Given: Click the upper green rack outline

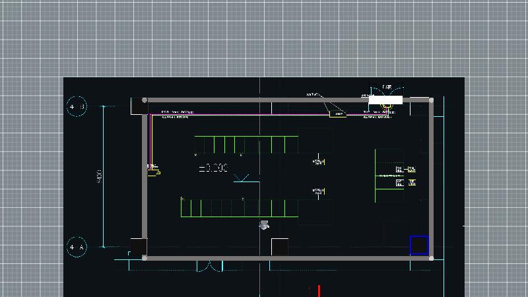Looking at the screenshot, I should pyautogui.click(x=246, y=145).
